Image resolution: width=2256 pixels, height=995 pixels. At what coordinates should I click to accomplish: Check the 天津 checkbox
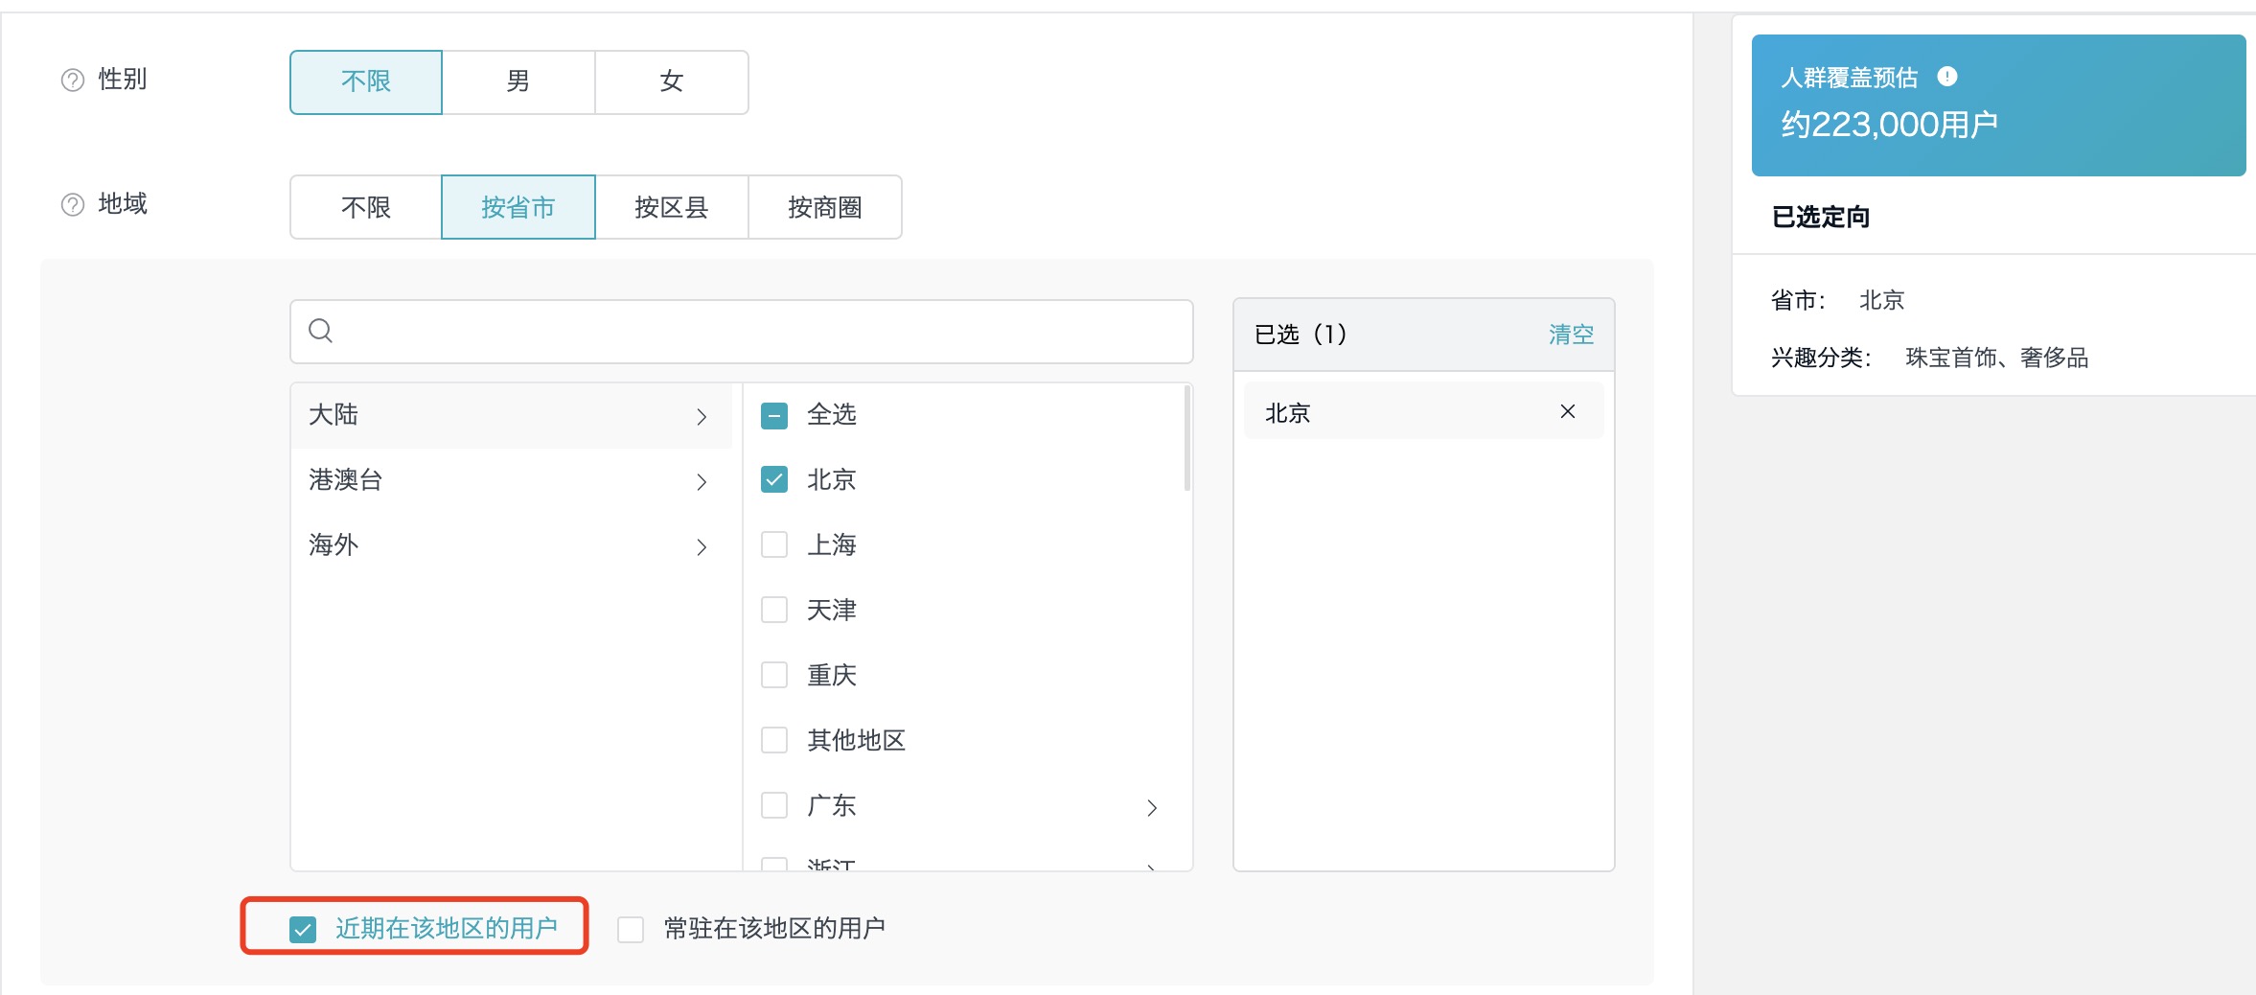point(774,610)
